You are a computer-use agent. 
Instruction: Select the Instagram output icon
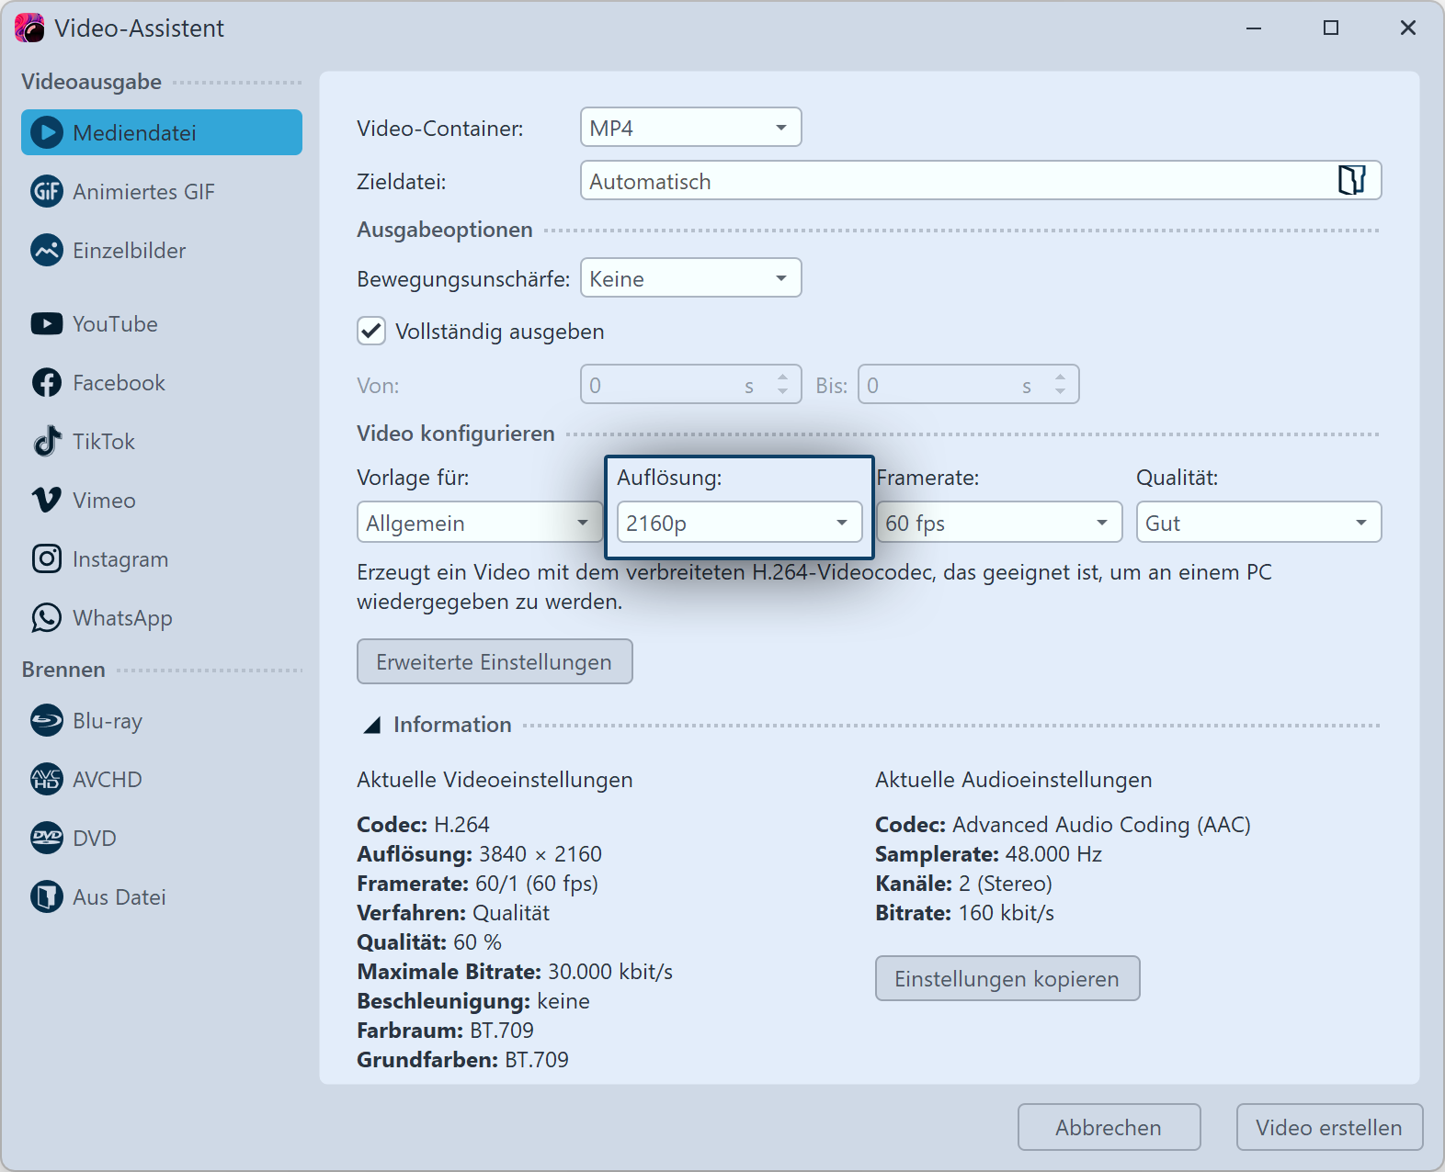click(x=46, y=559)
